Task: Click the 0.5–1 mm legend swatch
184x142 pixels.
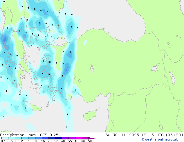Action: 12,138
